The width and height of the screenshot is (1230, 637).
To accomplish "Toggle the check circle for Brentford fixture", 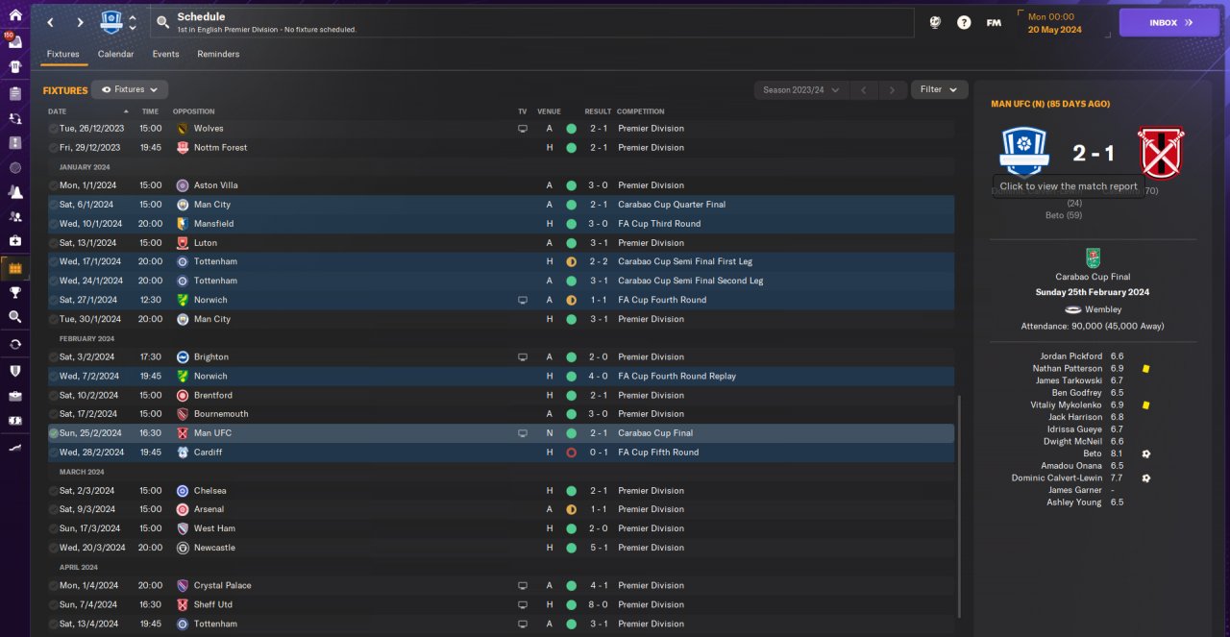I will pos(54,396).
